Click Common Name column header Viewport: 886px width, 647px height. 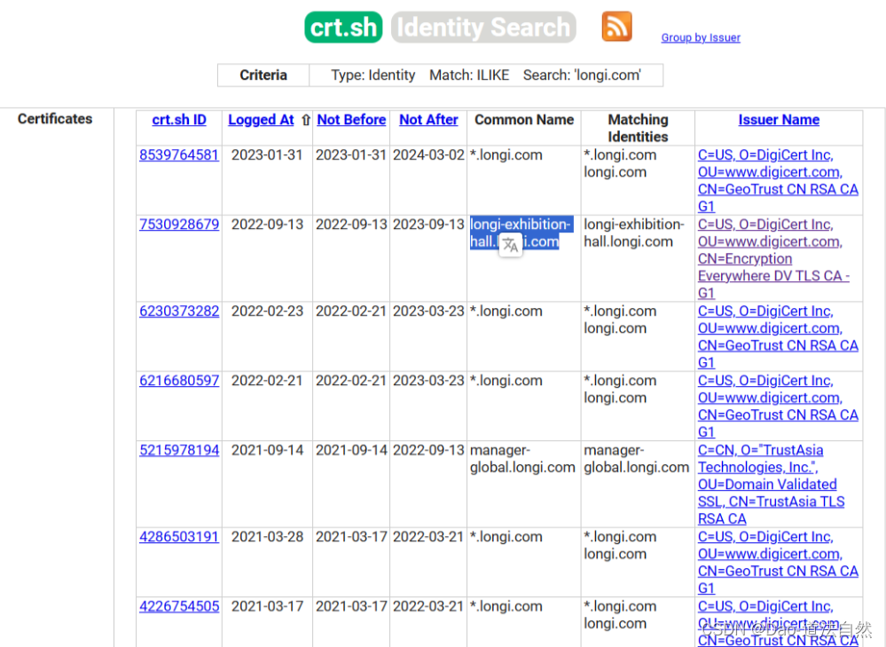(524, 120)
